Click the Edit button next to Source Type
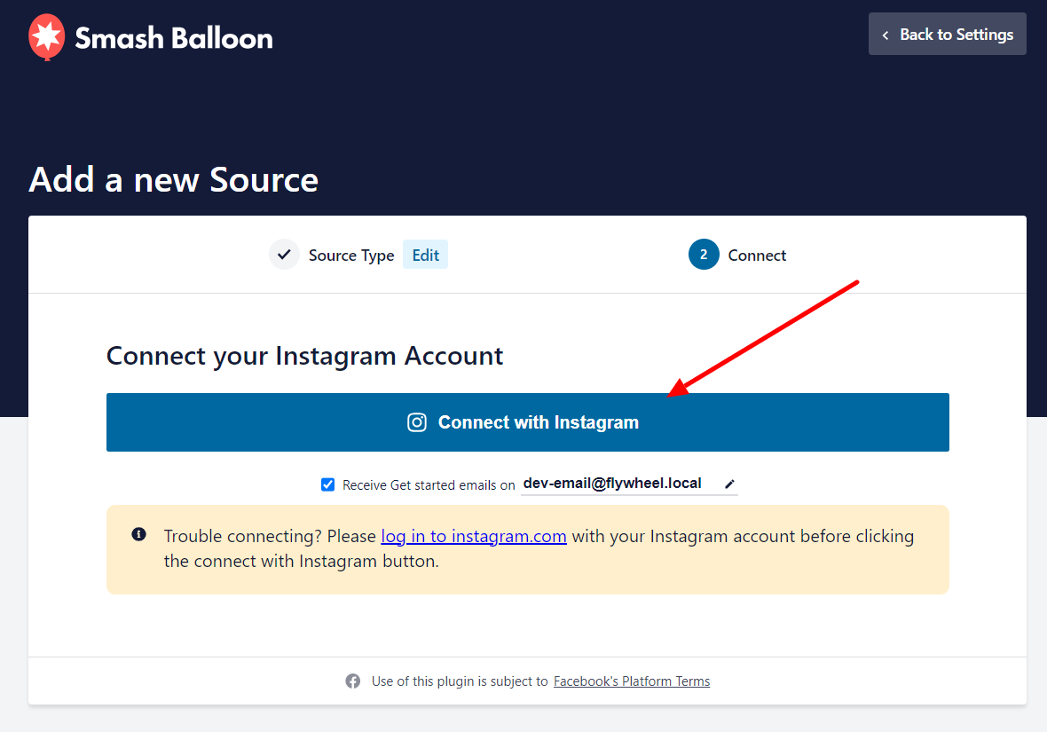The image size is (1047, 732). coord(425,255)
